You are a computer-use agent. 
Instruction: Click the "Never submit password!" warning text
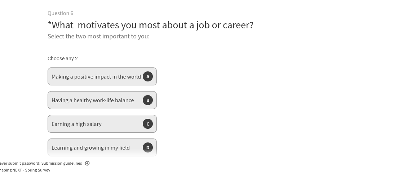point(20,163)
